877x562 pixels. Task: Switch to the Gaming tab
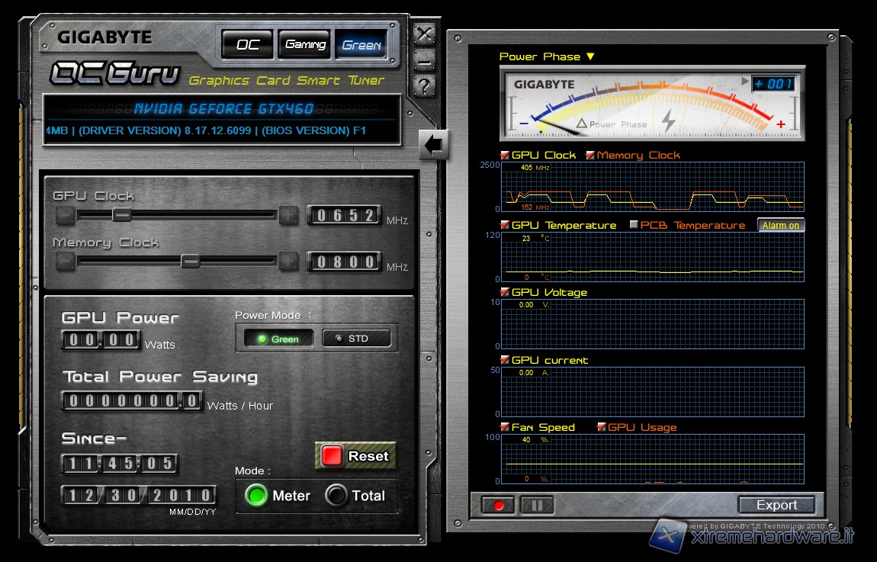pos(304,45)
